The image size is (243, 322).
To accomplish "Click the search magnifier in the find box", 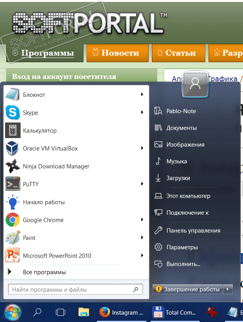I will tap(135, 290).
